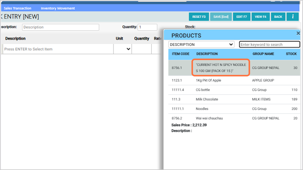
Task: Open the Inventory Movement menu
Action: point(58,8)
